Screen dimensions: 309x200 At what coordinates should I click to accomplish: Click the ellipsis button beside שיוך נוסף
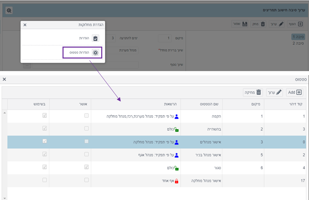27,65
